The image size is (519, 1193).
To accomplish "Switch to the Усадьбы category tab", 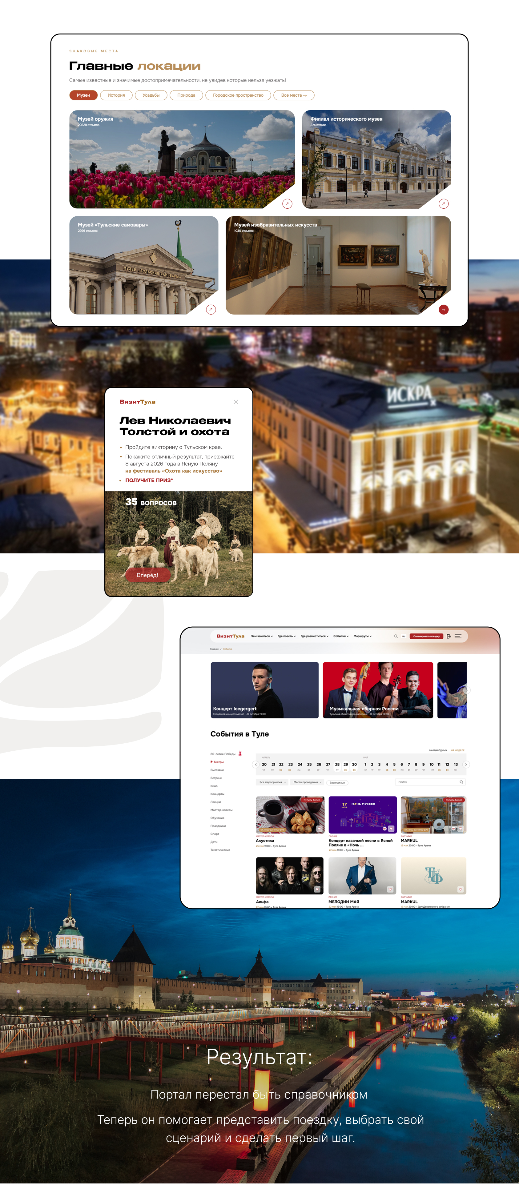I will coord(151,95).
